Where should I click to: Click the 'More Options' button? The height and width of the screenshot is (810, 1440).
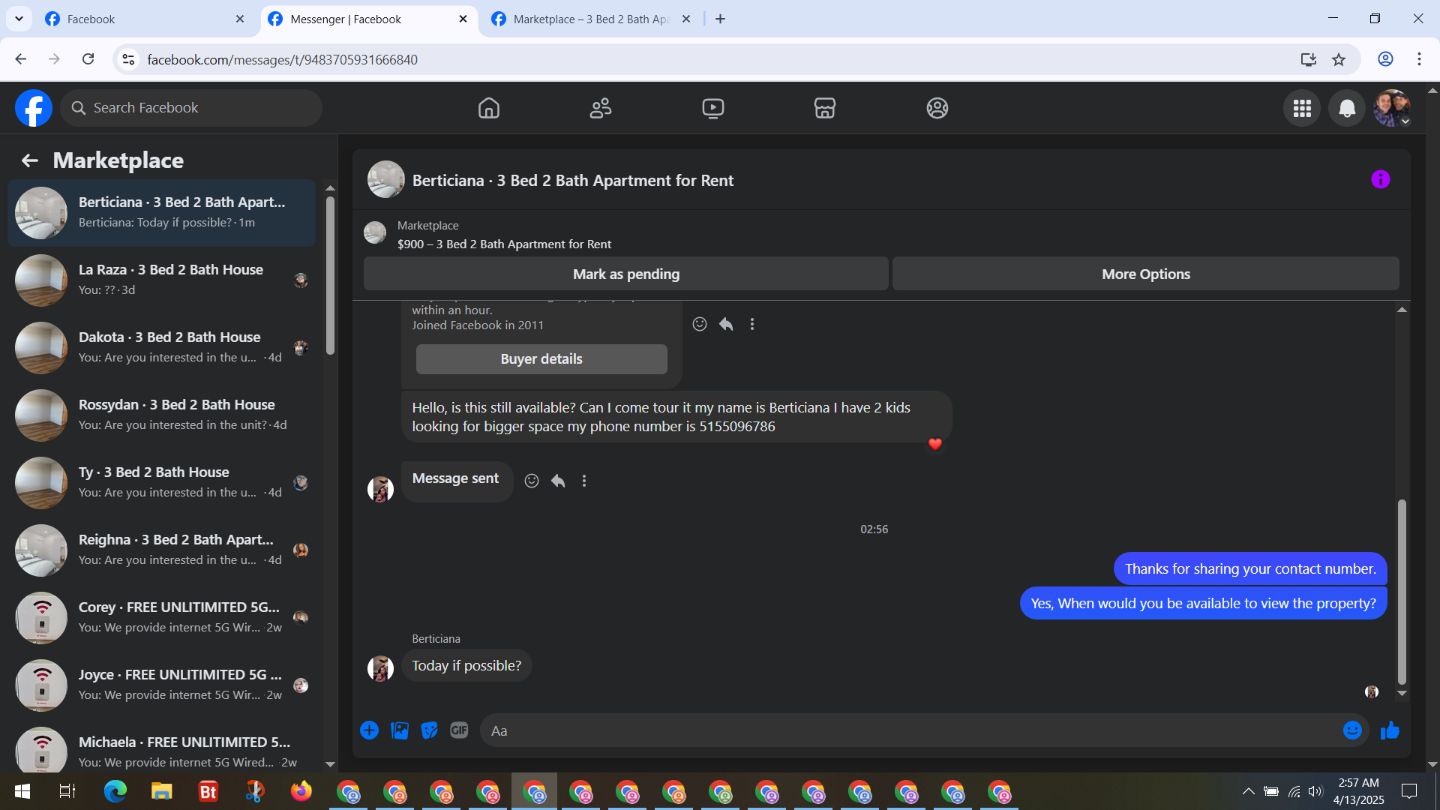[x=1146, y=274]
